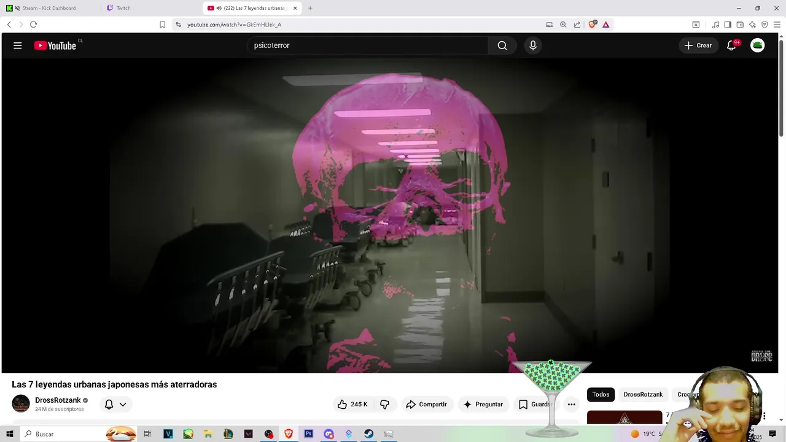
Task: Click the Preguntar button
Action: (x=483, y=405)
